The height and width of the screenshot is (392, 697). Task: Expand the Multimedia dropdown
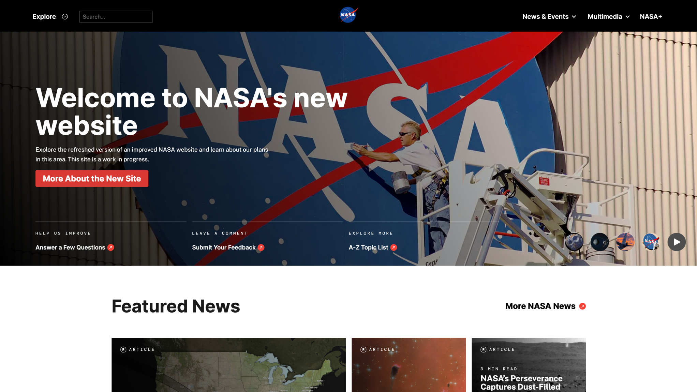(x=608, y=16)
